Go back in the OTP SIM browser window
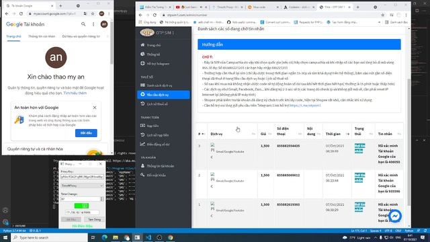This screenshot has height=242, width=430. pyautogui.click(x=140, y=15)
